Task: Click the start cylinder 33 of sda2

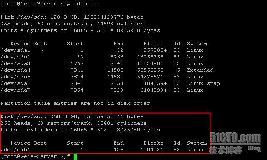Action: (80, 57)
